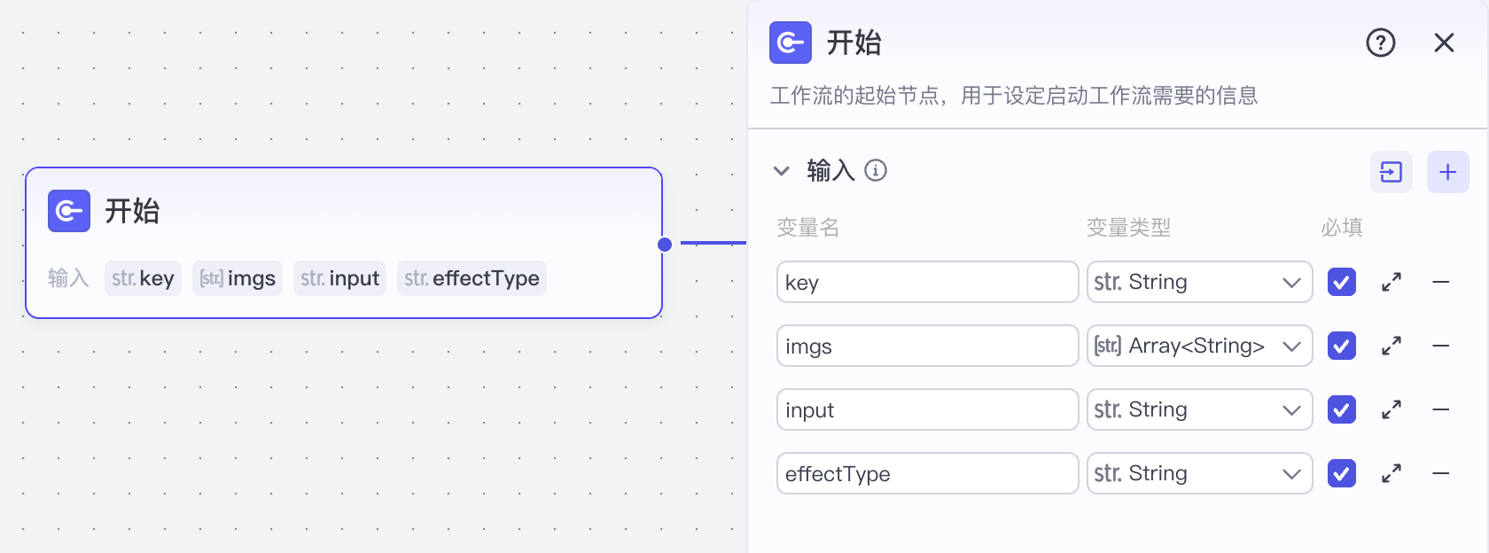Image resolution: width=1489 pixels, height=553 pixels.
Task: Remove the imgs variable with the minus button
Action: (x=1441, y=346)
